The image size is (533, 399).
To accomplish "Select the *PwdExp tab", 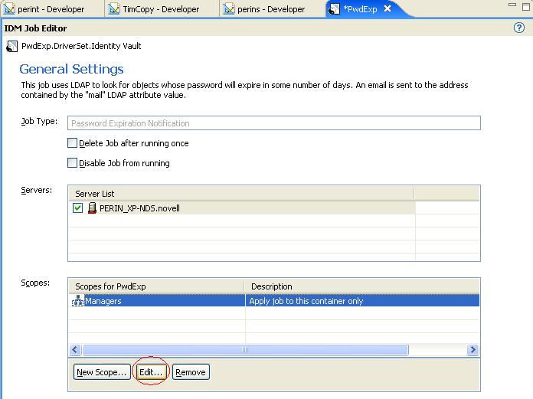I will coord(360,9).
